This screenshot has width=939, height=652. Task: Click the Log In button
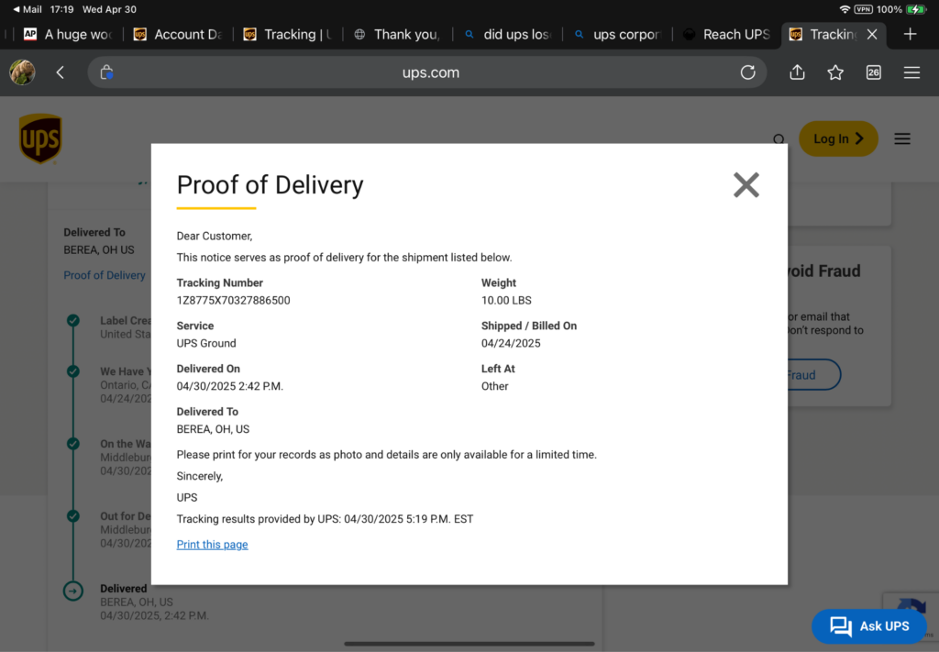pos(838,138)
